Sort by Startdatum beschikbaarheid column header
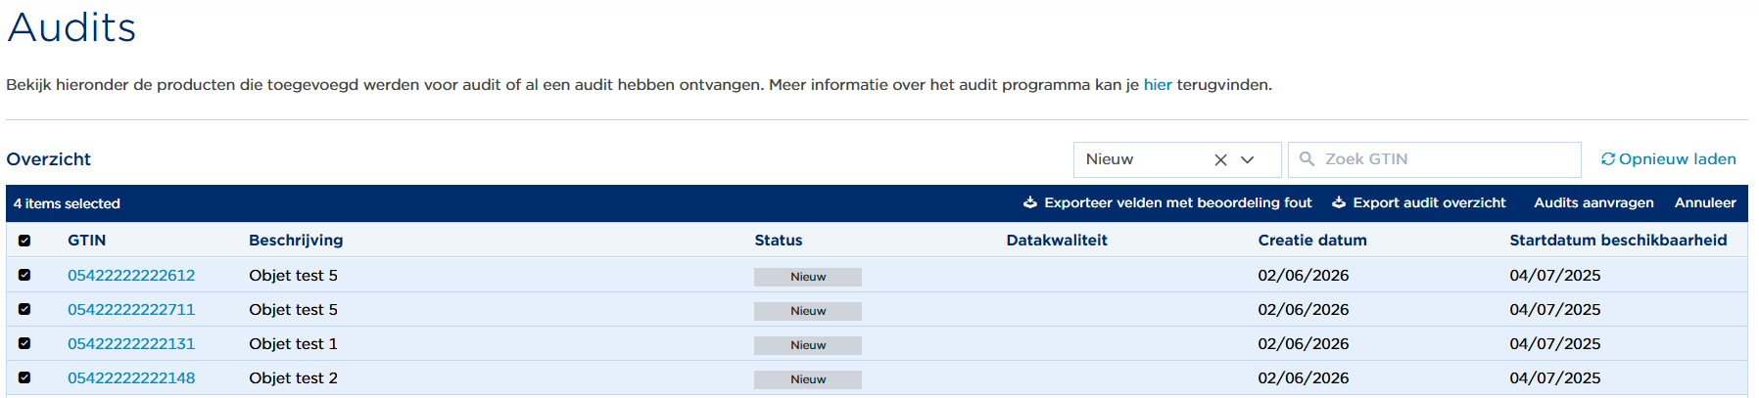 1618,241
